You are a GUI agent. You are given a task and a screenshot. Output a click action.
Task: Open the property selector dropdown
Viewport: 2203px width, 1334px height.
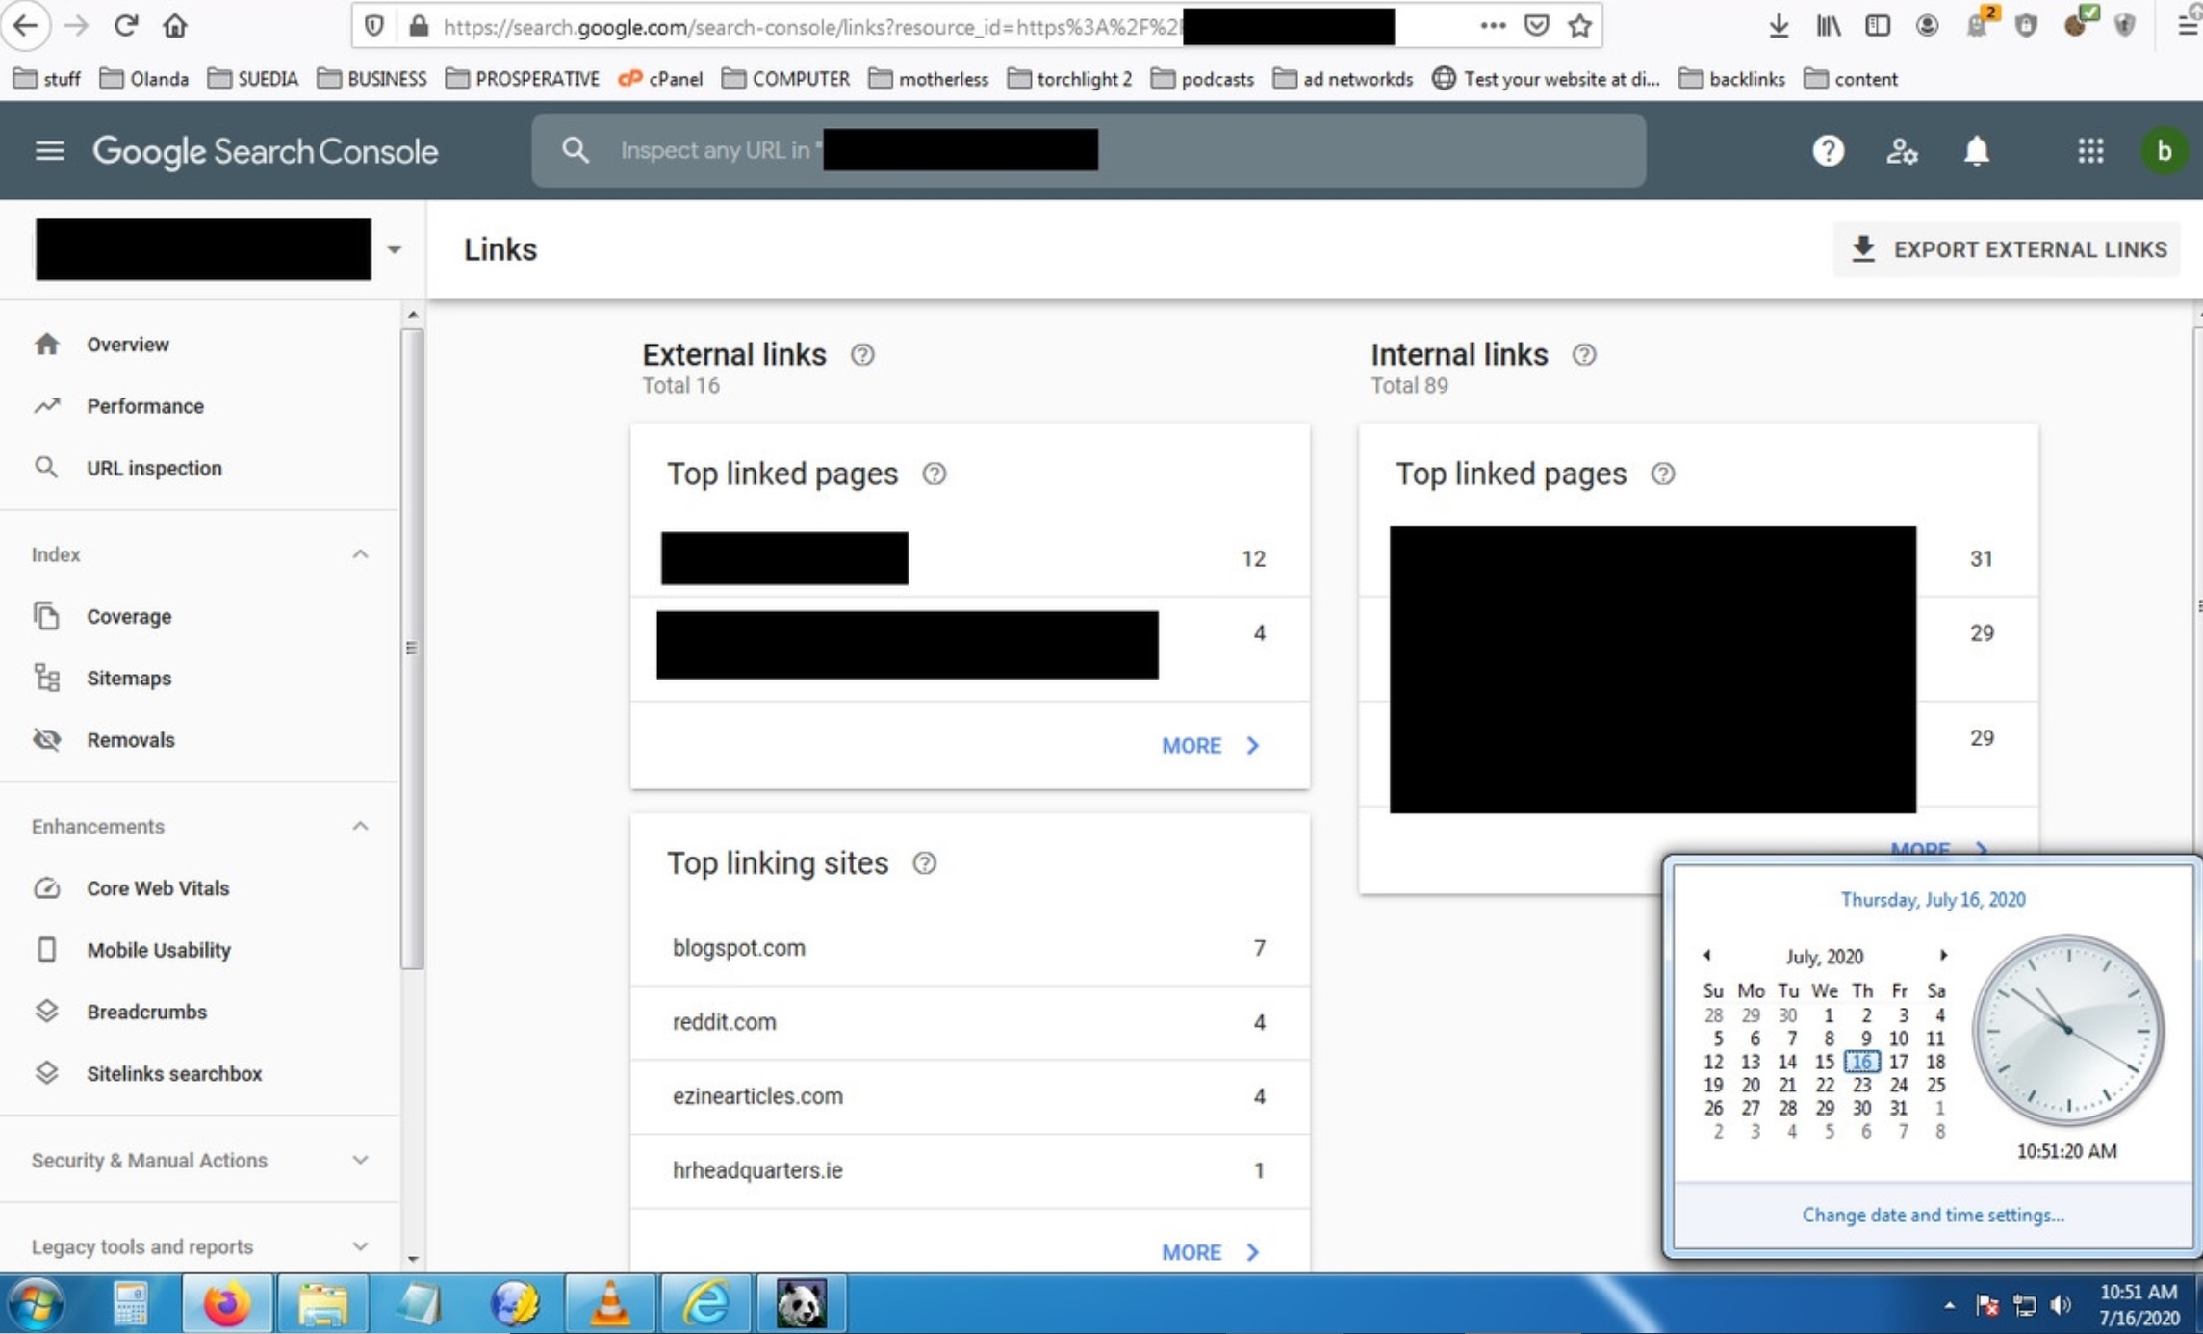(394, 250)
